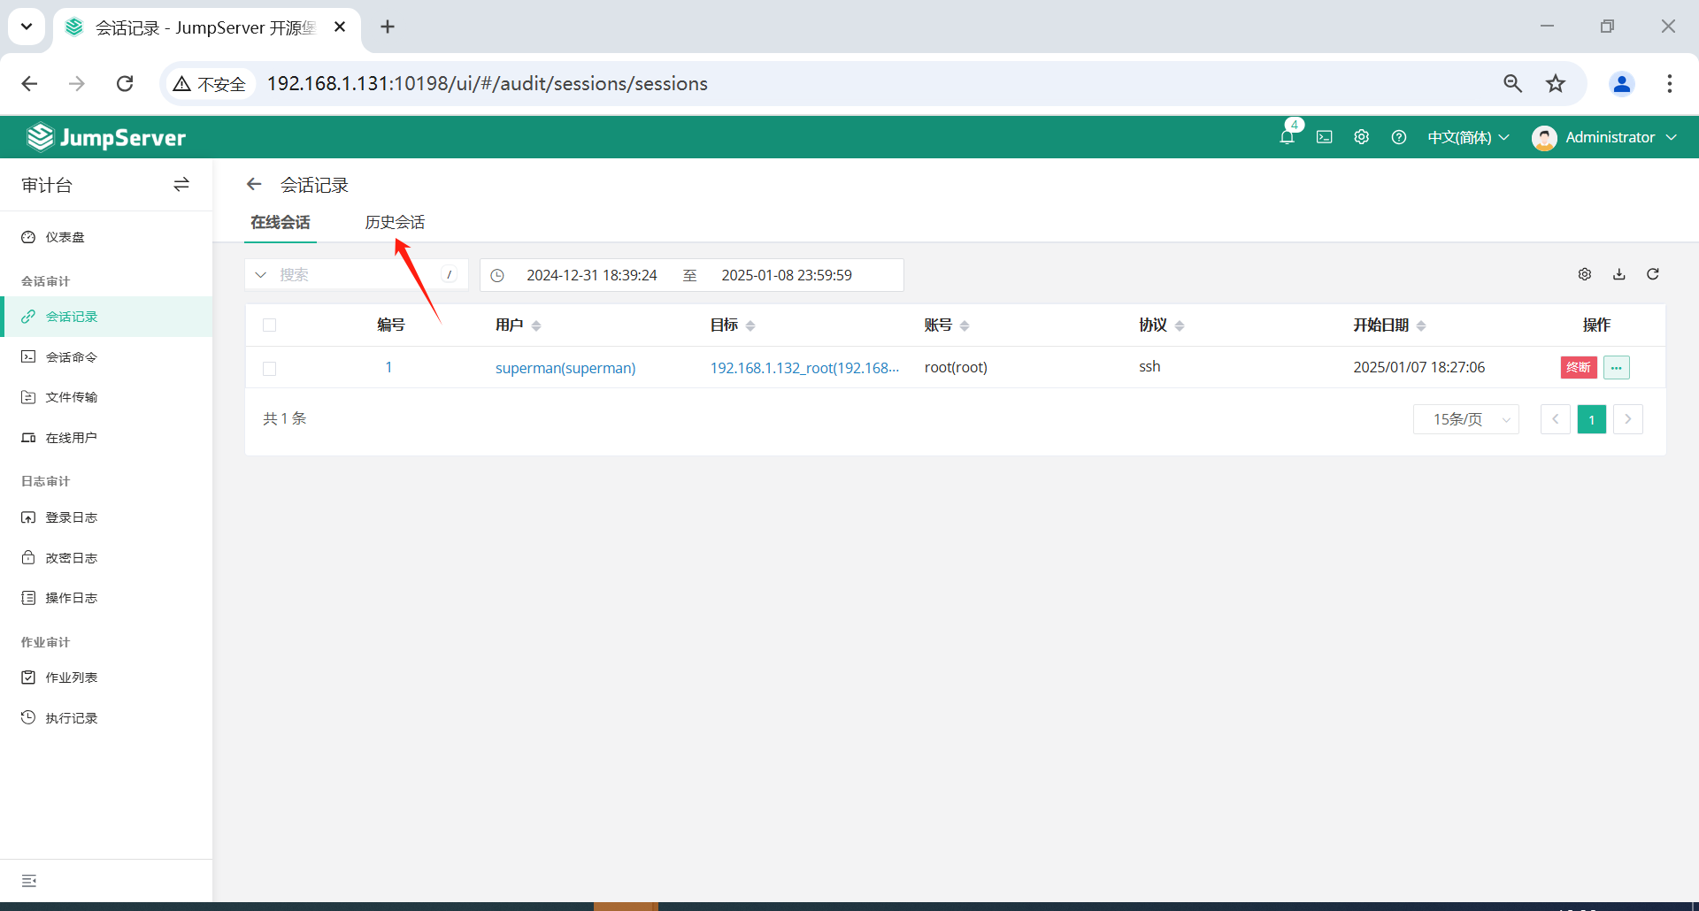This screenshot has width=1699, height=911.
Task: Select the 在线会话 tab
Action: tap(281, 222)
